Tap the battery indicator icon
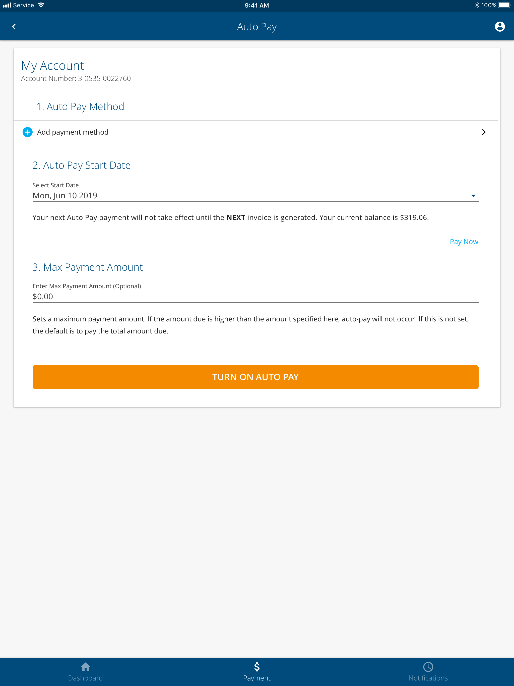The width and height of the screenshot is (514, 686). coord(504,5)
